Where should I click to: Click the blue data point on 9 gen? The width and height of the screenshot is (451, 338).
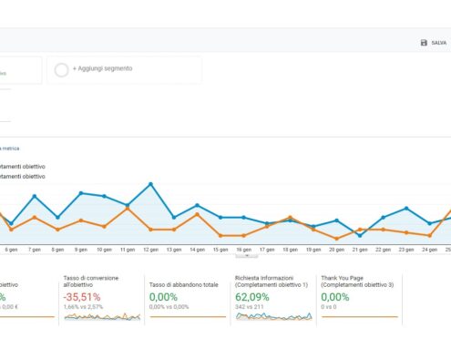tap(81, 193)
